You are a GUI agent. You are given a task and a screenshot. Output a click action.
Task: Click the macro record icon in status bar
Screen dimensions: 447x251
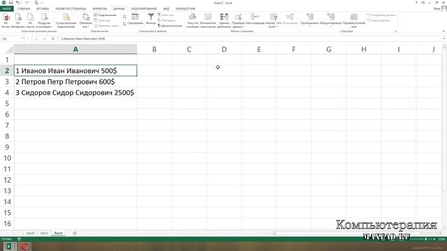[x=20, y=239]
